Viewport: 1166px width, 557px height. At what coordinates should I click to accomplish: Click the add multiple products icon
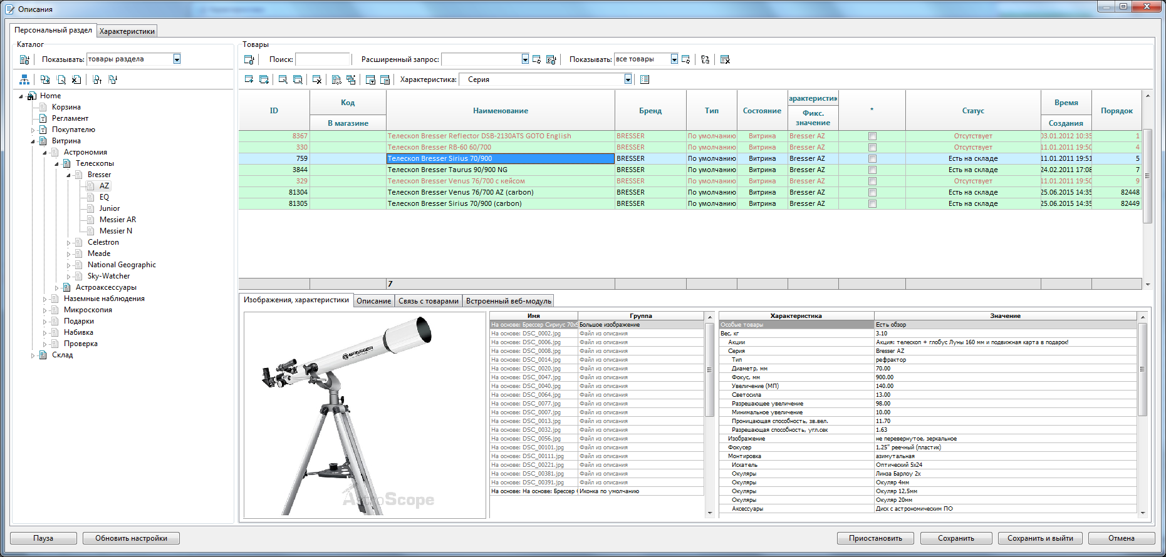(x=264, y=79)
